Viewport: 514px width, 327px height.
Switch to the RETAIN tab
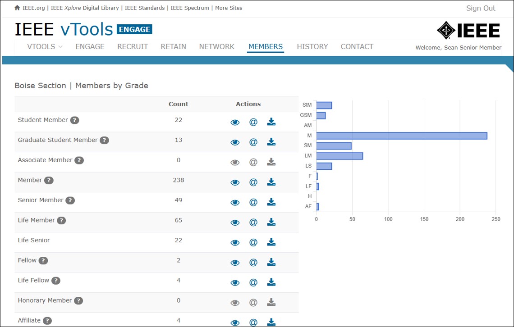point(174,46)
